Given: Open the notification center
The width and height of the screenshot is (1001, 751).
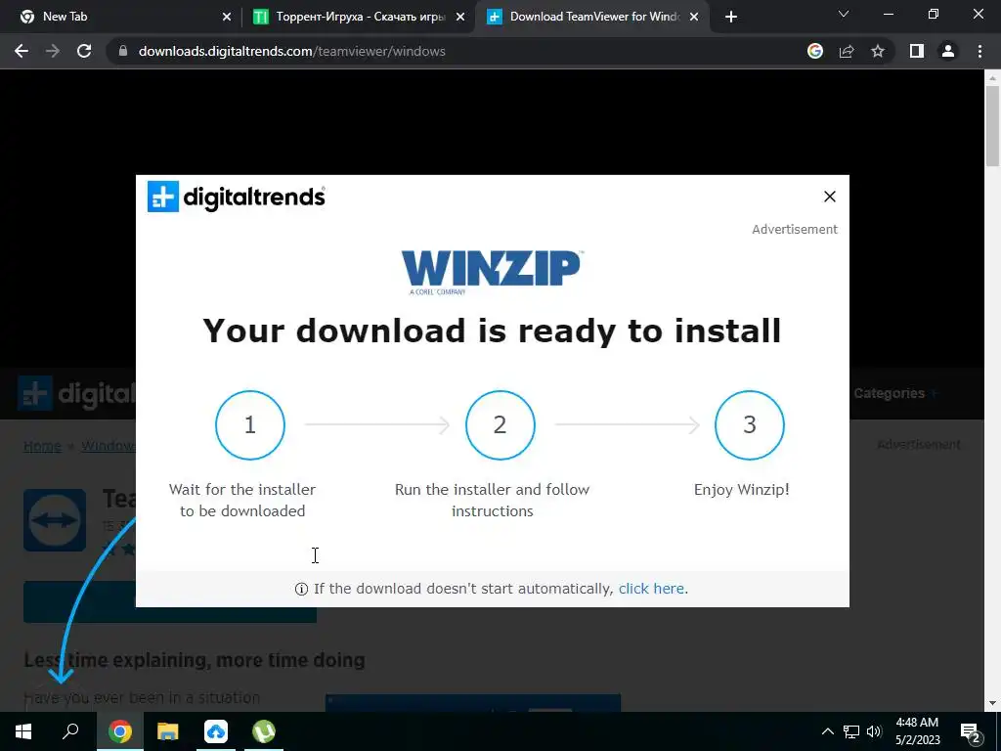Looking at the screenshot, I should [x=971, y=731].
